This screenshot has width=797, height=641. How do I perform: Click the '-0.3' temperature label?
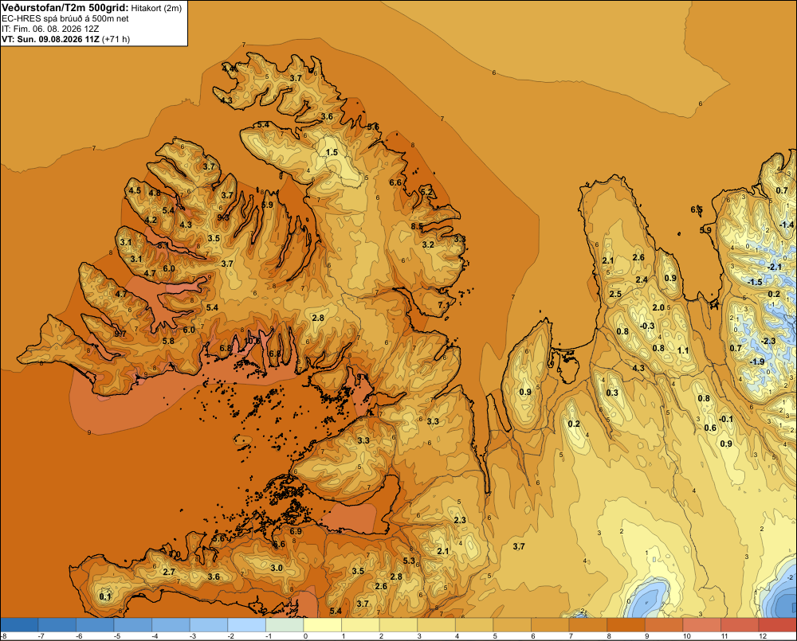click(x=647, y=326)
